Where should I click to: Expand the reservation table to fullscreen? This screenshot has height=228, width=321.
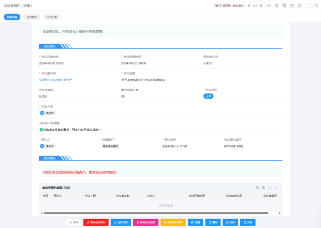point(269,187)
